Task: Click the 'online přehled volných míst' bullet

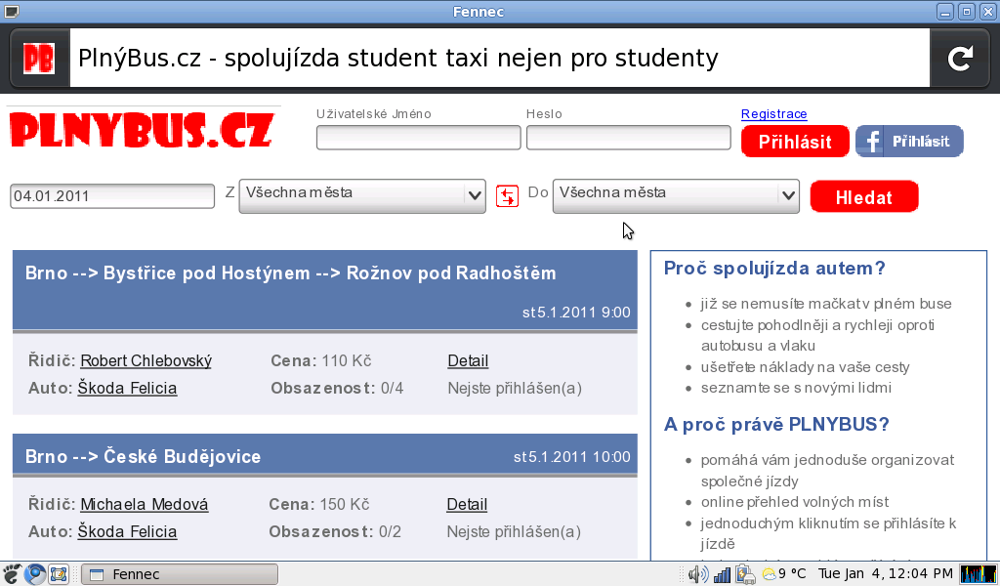Action: point(795,502)
